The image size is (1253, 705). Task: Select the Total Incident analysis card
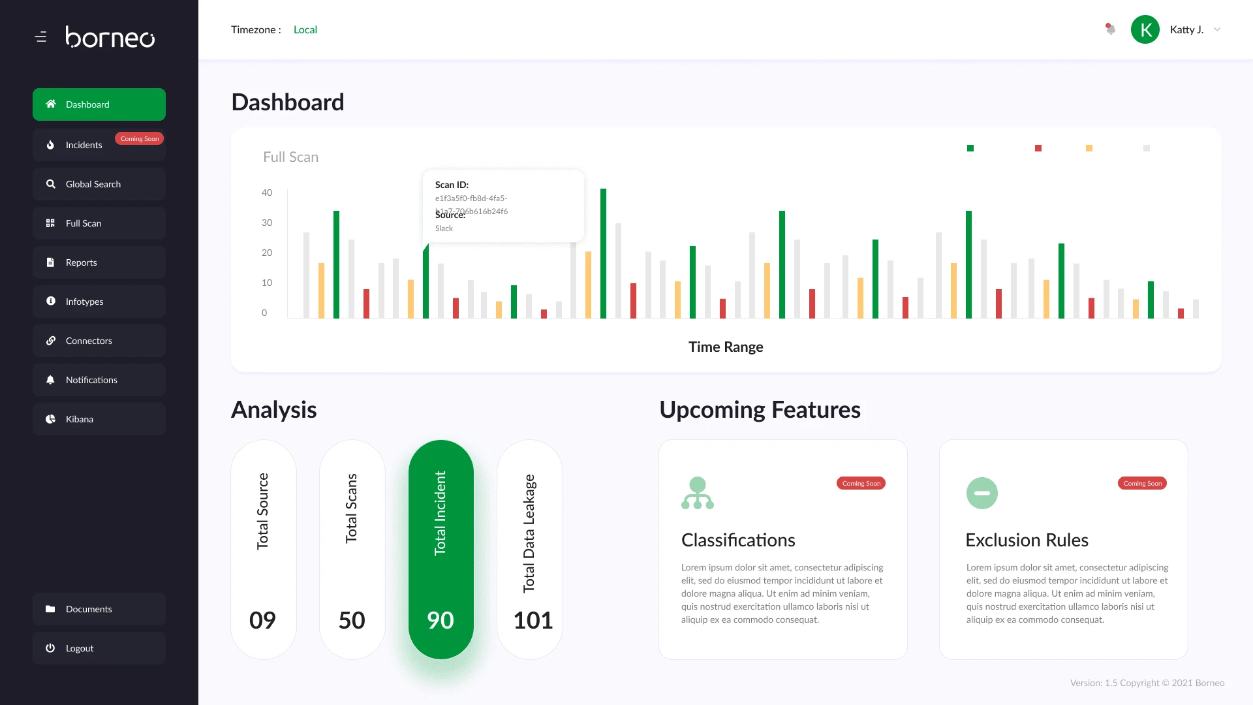(x=441, y=550)
